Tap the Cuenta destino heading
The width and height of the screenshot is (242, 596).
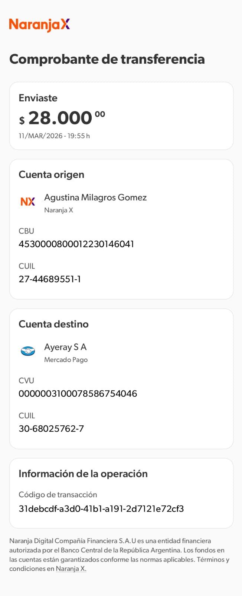click(53, 324)
